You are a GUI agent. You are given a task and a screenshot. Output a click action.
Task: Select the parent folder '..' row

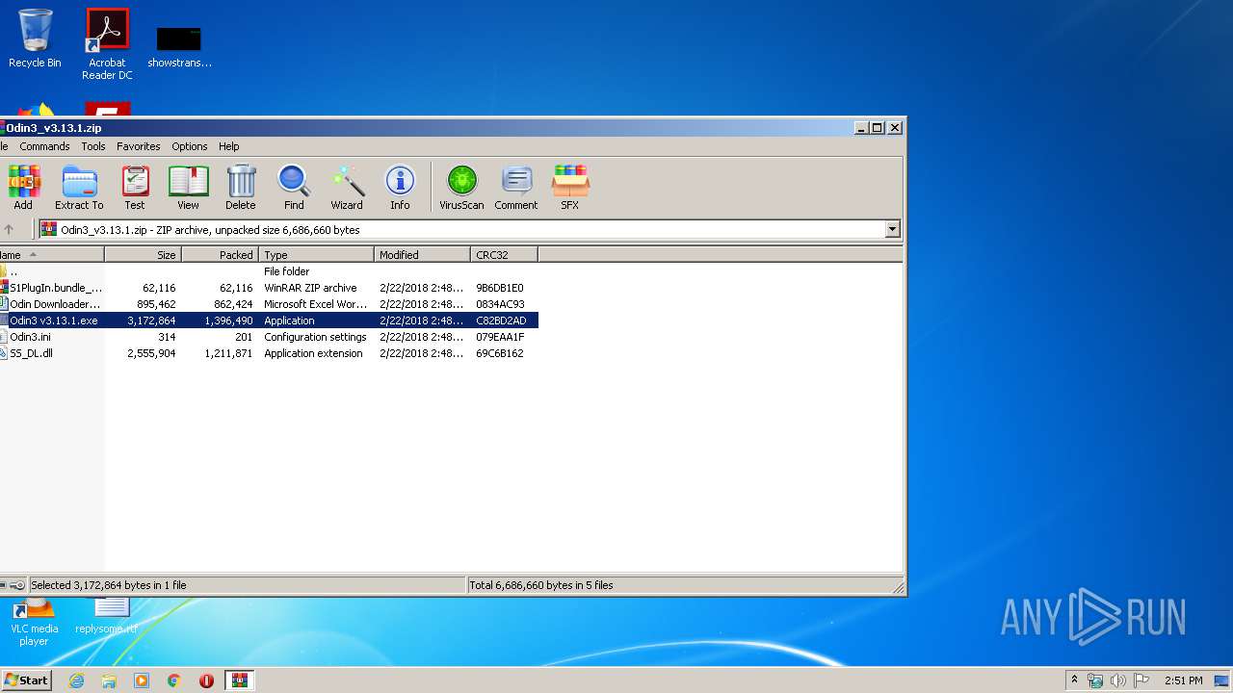click(269, 271)
